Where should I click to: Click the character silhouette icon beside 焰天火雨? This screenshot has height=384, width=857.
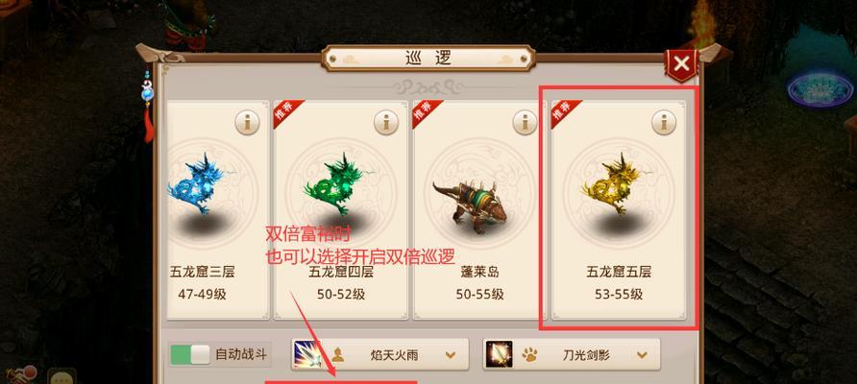point(338,355)
